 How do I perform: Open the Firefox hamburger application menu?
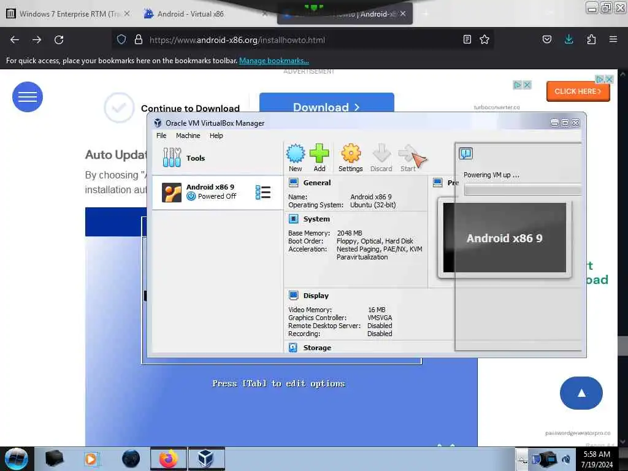pyautogui.click(x=613, y=40)
